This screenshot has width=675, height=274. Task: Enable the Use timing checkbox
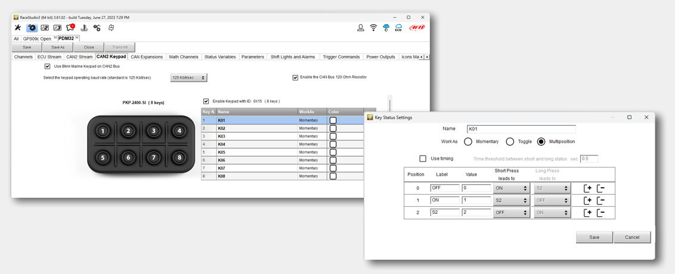pyautogui.click(x=423, y=158)
